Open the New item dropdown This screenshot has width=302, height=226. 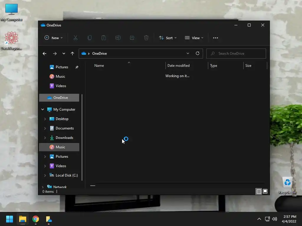(x=54, y=38)
